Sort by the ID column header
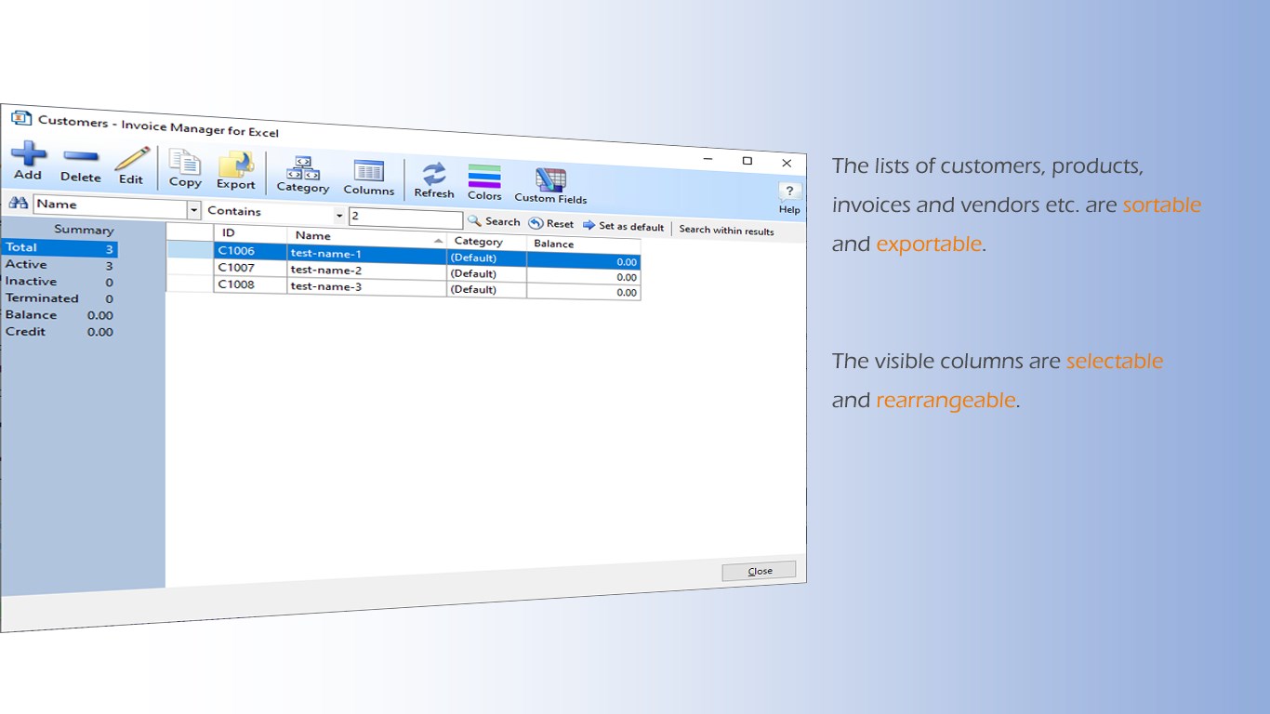This screenshot has width=1270, height=714. point(250,233)
